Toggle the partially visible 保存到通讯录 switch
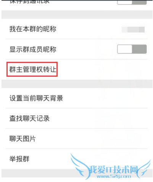The height and width of the screenshot is (182, 153). pyautogui.click(x=132, y=2)
